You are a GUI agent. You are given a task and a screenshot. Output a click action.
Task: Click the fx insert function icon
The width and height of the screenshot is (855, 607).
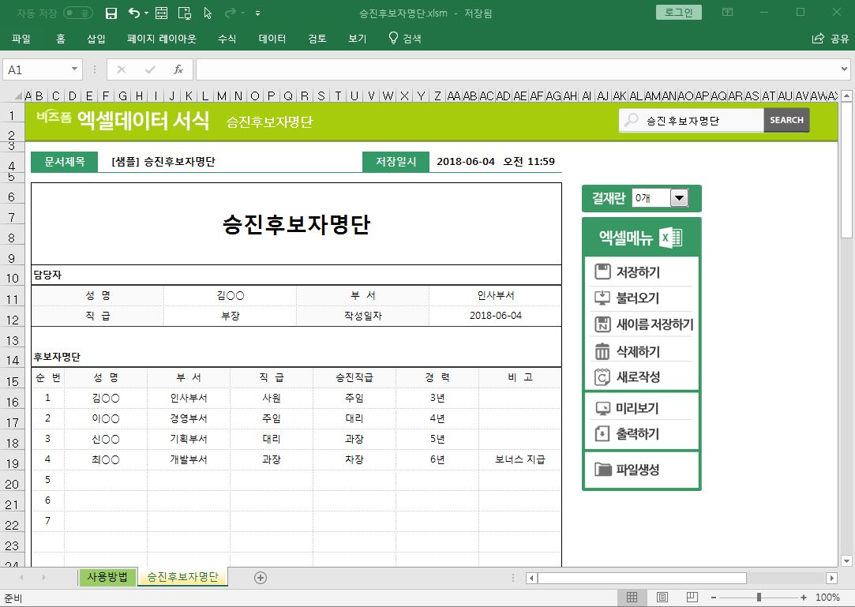click(x=178, y=69)
